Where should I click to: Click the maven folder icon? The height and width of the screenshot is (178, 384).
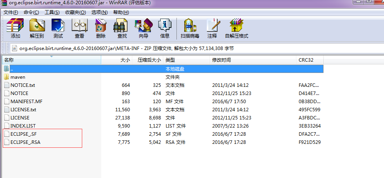(7, 77)
